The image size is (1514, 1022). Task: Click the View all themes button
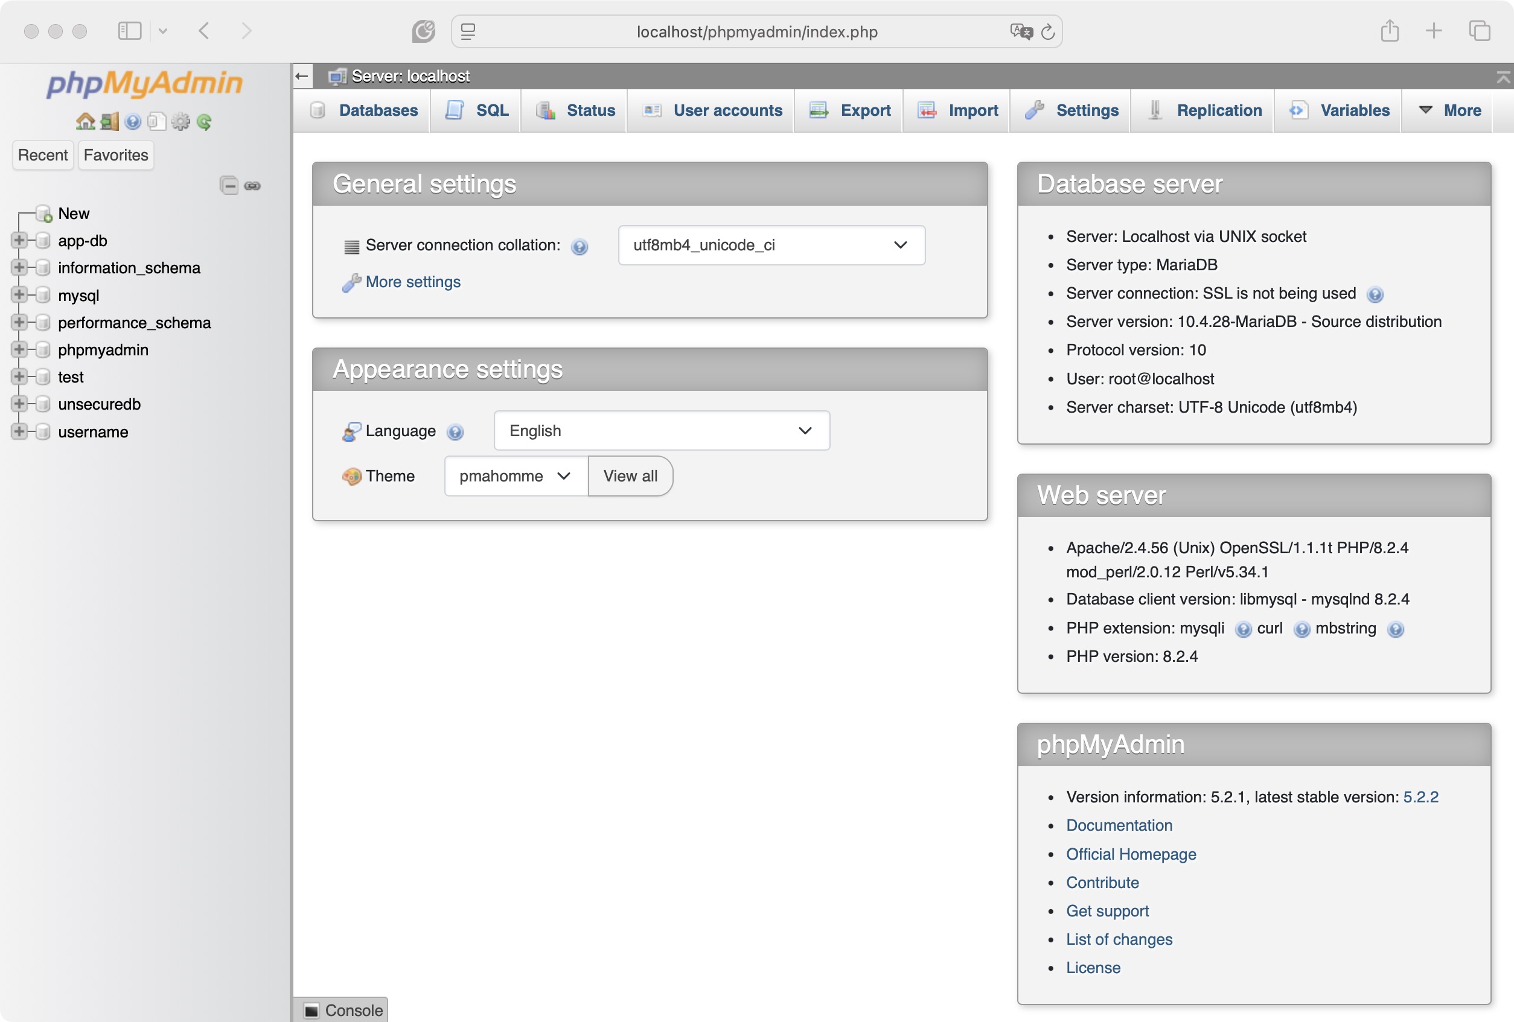pos(630,476)
